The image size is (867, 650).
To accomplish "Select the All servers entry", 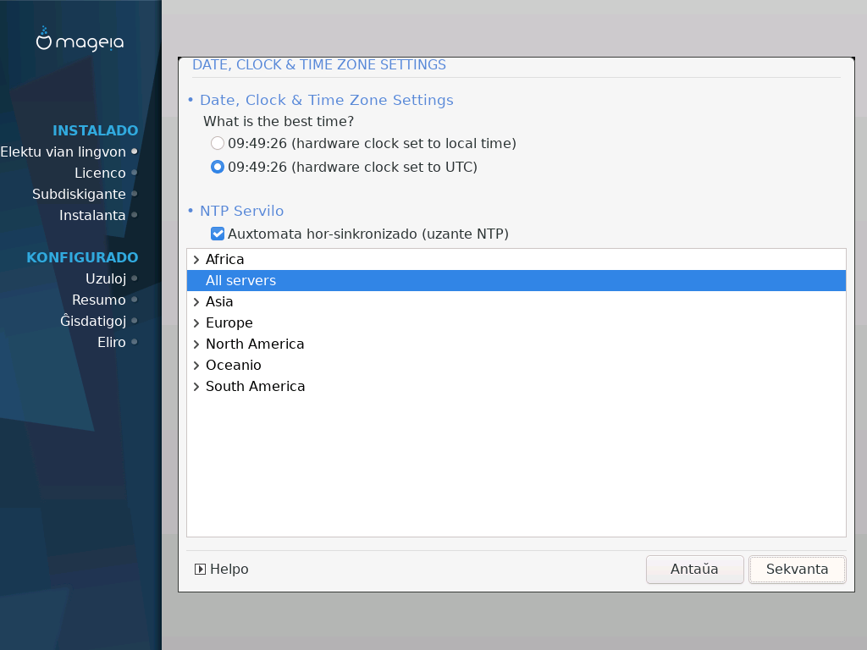I will (241, 281).
